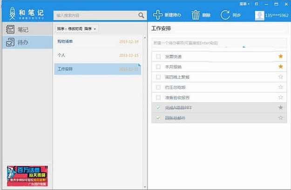Click the search magnifier icon
Screen dimensions: 291x190
[141, 15]
